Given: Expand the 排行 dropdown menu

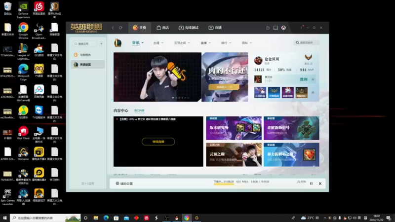Looking at the screenshot, I should pyautogui.click(x=226, y=43).
